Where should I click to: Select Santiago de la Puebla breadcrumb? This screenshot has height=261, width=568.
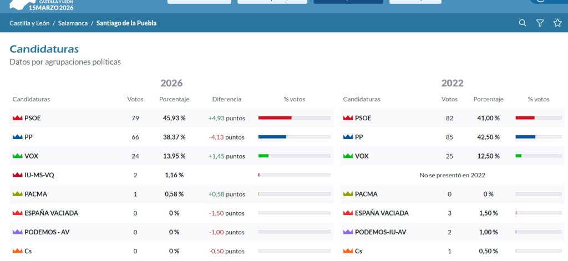(x=126, y=23)
